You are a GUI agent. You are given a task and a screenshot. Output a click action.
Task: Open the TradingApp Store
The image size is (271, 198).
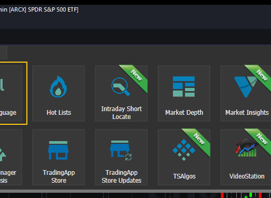pyautogui.click(x=59, y=157)
